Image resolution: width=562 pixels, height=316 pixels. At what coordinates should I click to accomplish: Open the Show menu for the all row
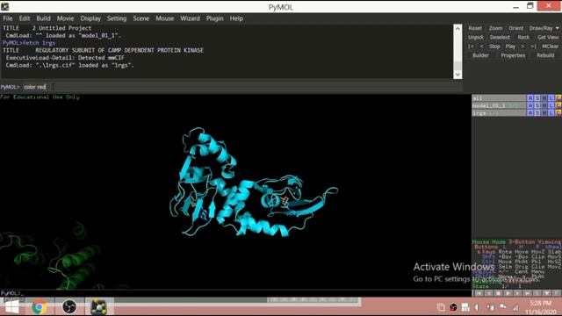pyautogui.click(x=537, y=97)
